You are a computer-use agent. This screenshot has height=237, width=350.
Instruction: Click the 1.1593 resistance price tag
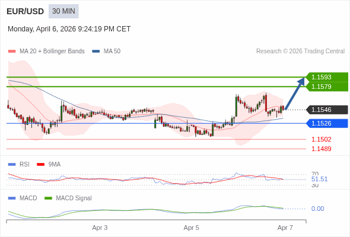(327, 77)
